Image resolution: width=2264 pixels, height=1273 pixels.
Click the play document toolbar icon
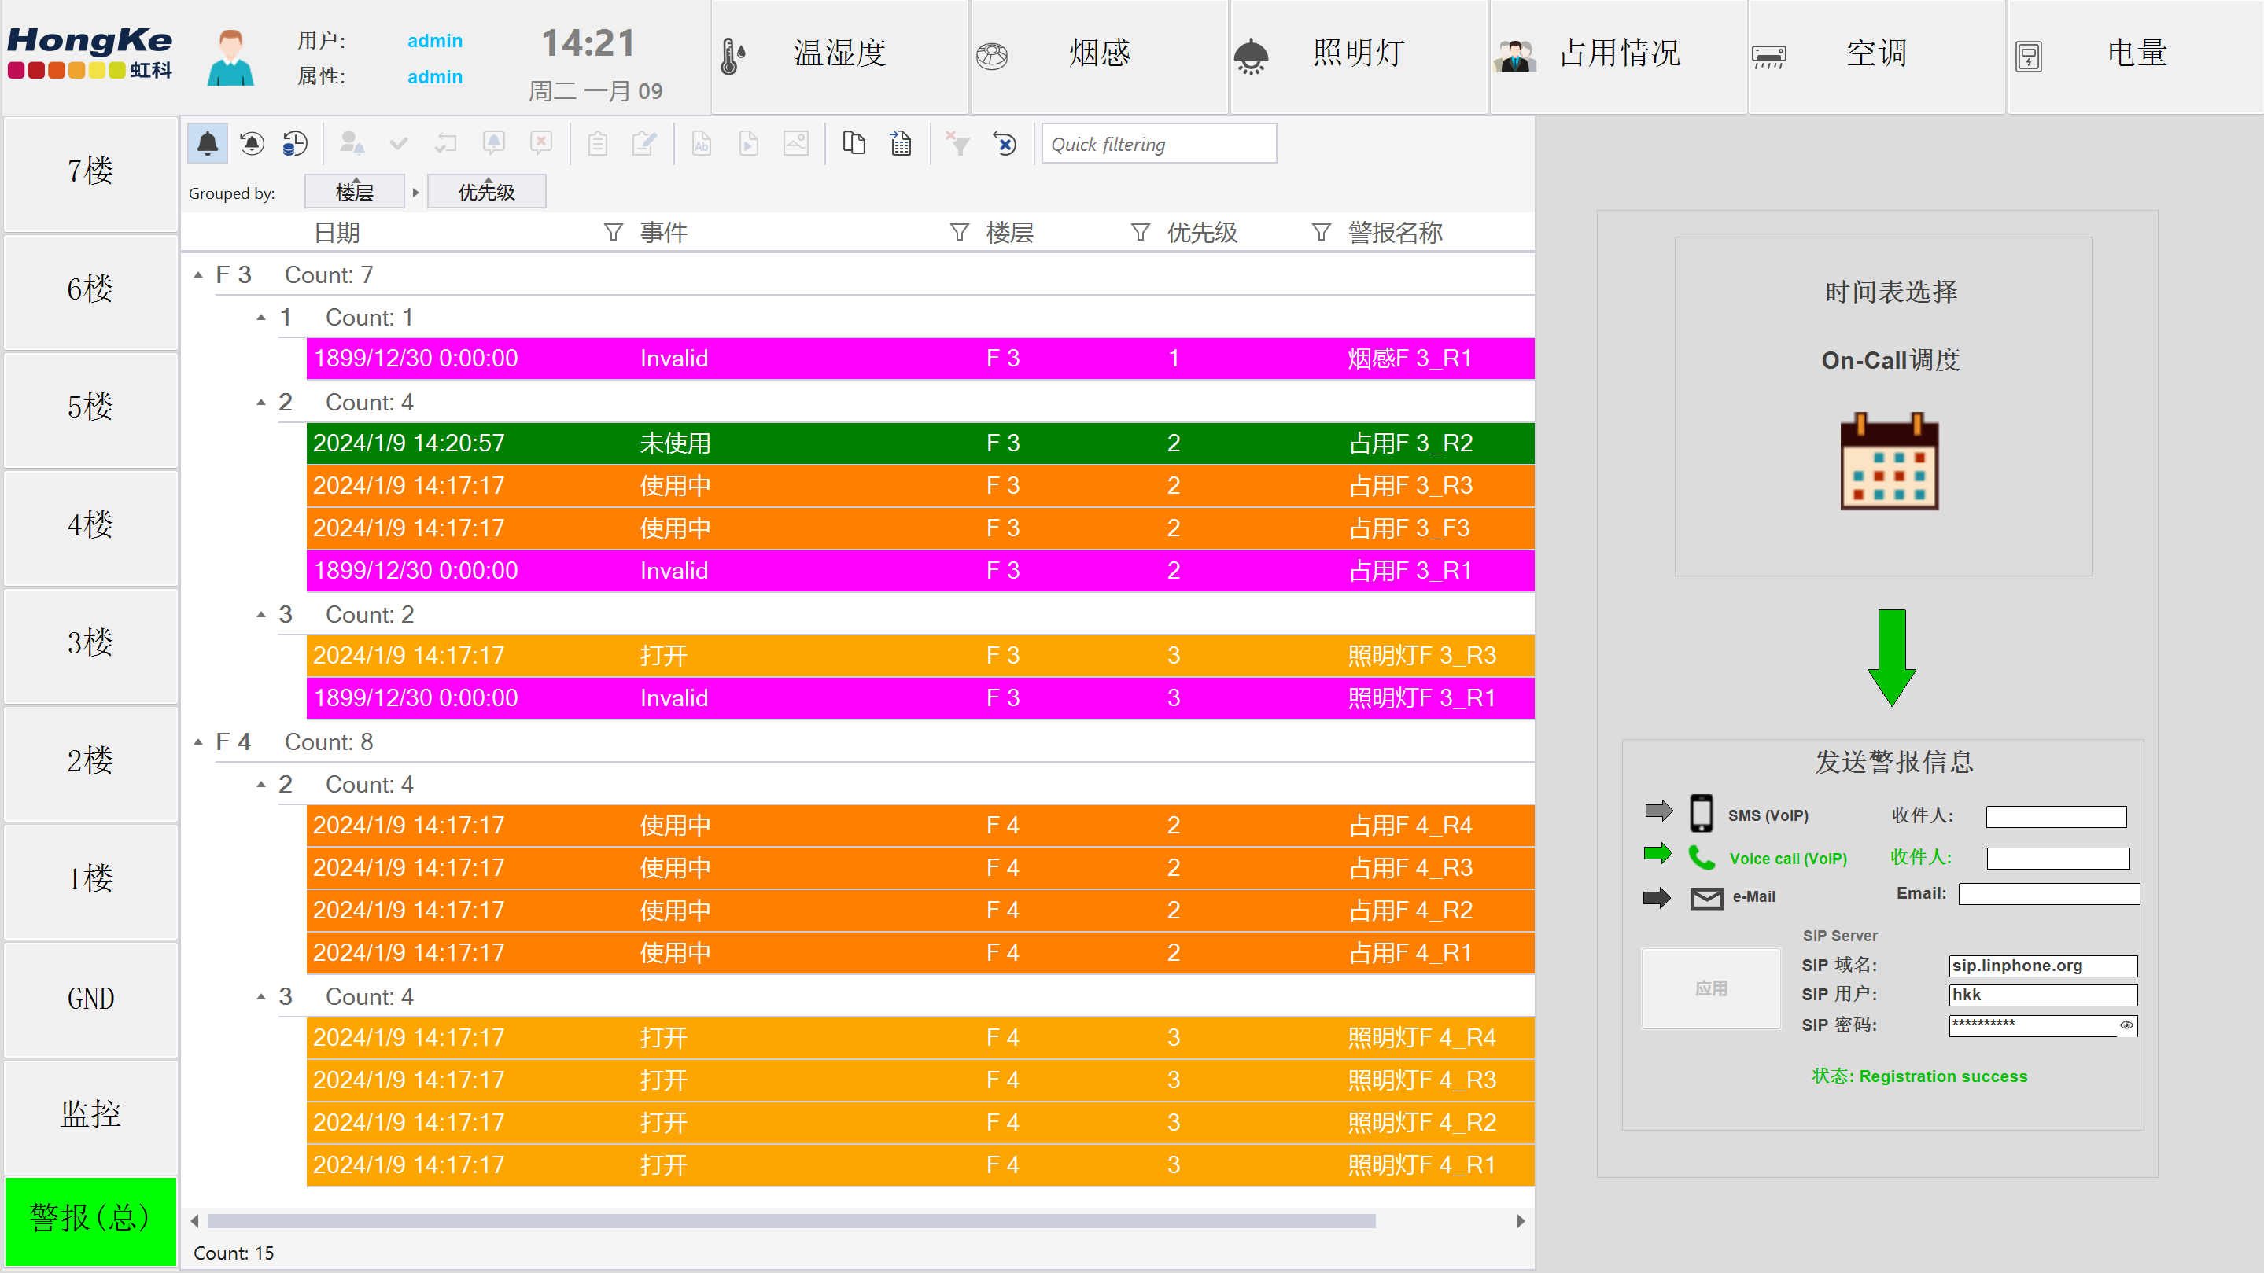748,143
